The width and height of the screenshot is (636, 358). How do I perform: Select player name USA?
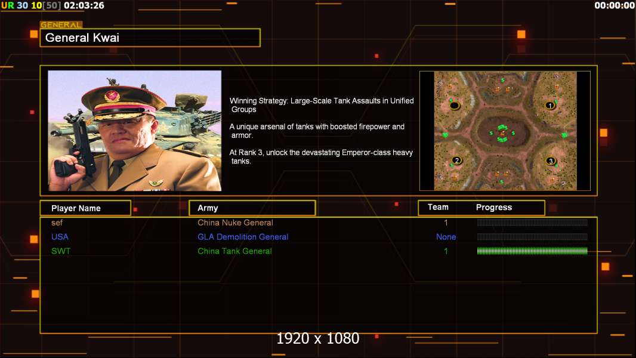coord(60,237)
